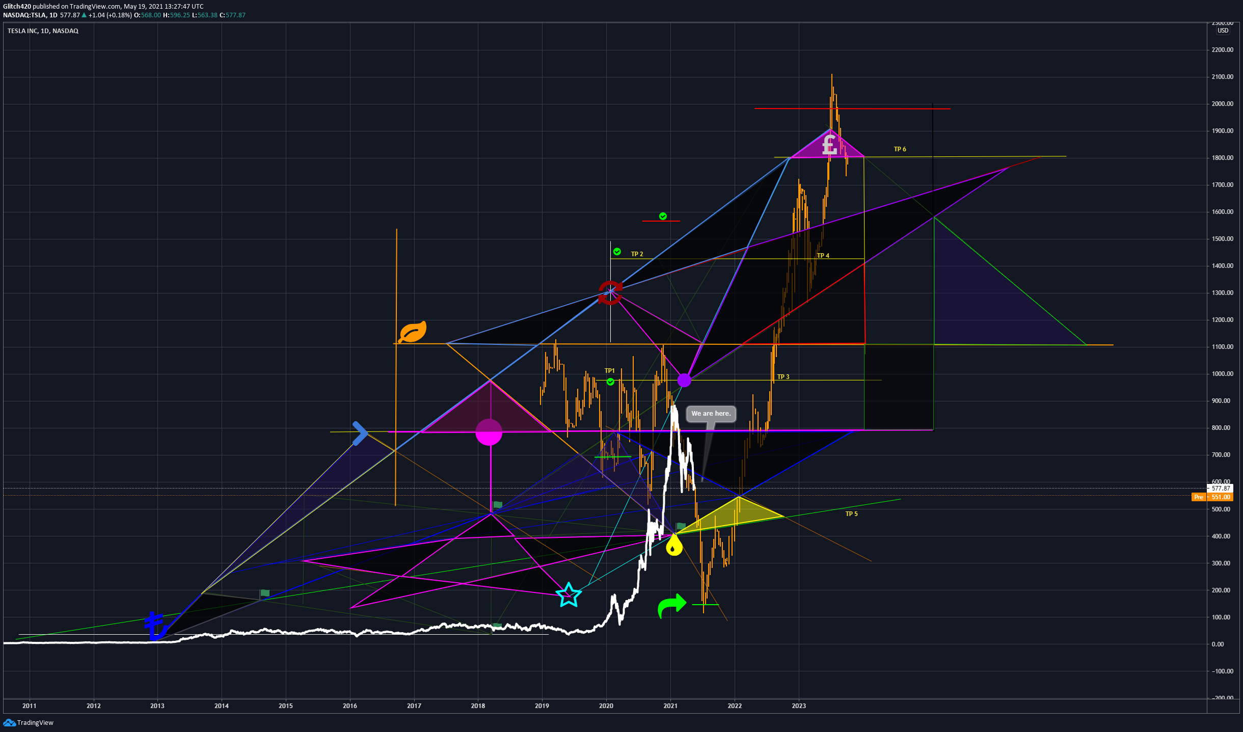Viewport: 1243px width, 732px height.
Task: Click the TradingView logo at bottom left
Action: click(28, 722)
